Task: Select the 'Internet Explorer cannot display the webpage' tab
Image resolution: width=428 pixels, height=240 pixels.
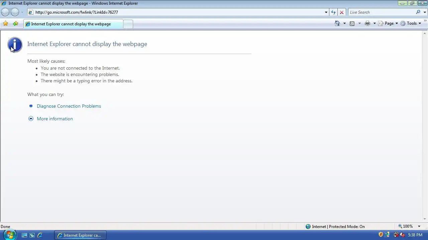Action: (x=73, y=24)
